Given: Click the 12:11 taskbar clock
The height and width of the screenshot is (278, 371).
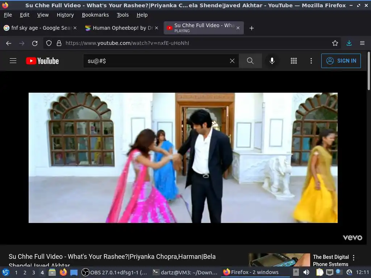Looking at the screenshot, I should click(x=362, y=272).
